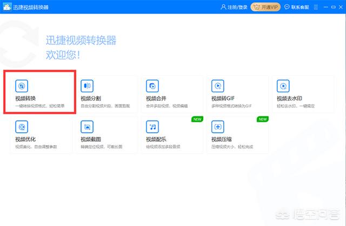Close the video converter window

point(340,7)
